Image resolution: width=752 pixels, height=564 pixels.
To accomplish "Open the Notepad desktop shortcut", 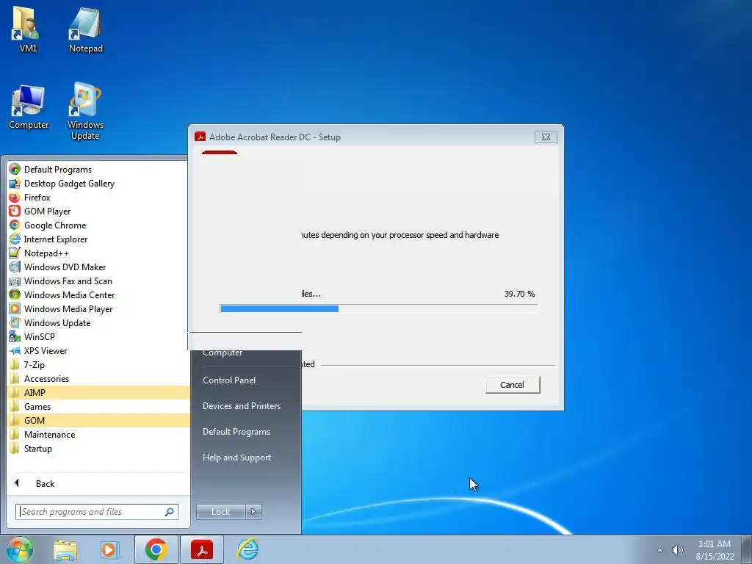I will click(85, 29).
